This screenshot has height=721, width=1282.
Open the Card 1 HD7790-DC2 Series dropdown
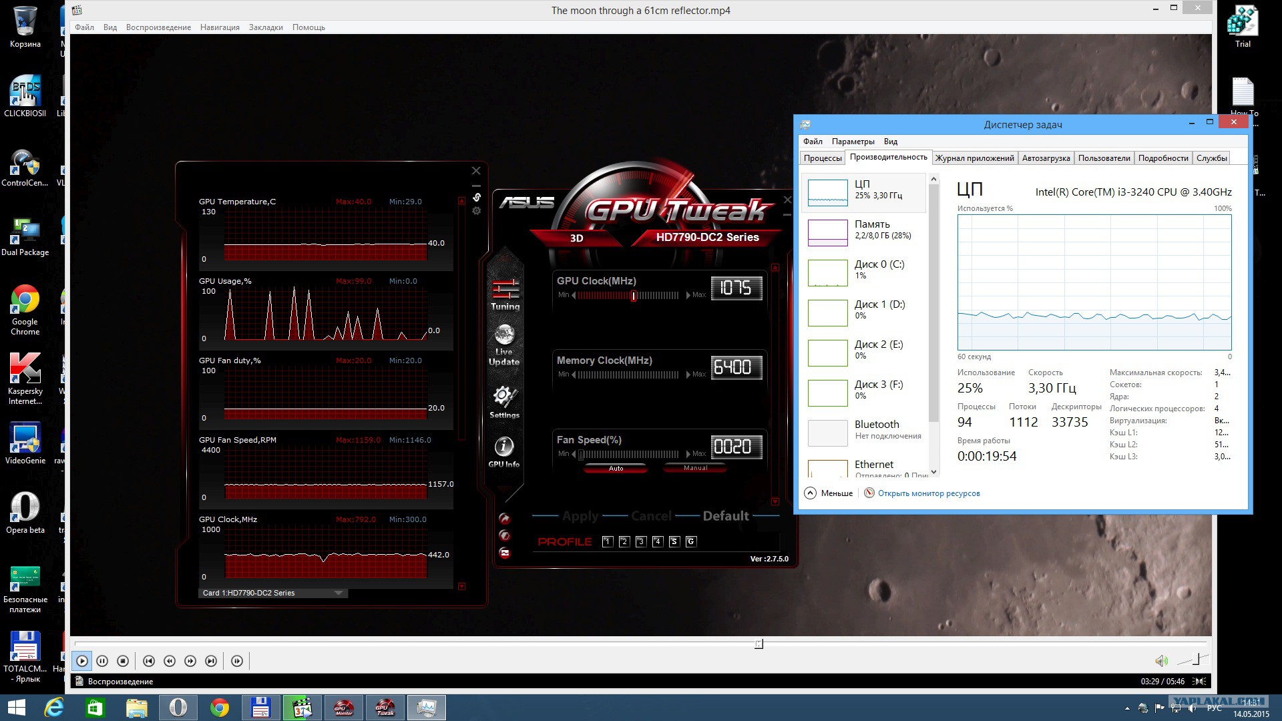click(273, 593)
